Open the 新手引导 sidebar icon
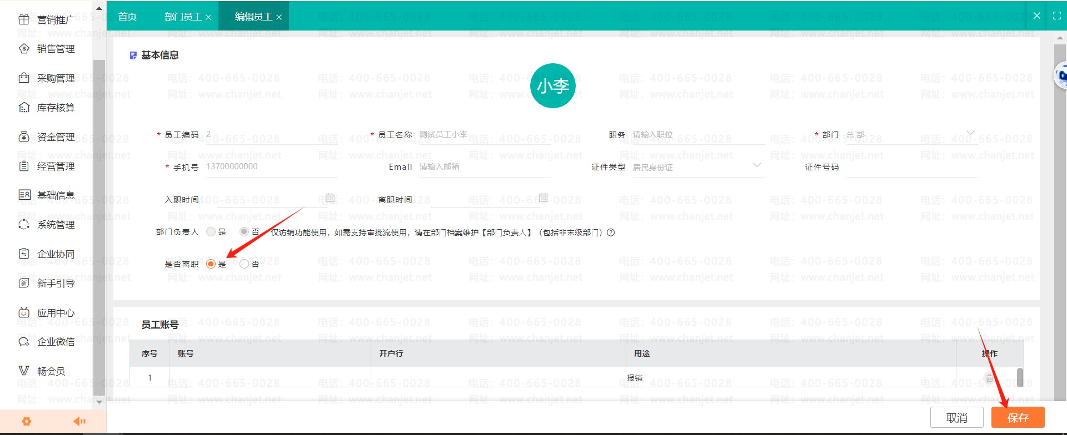 click(x=24, y=283)
